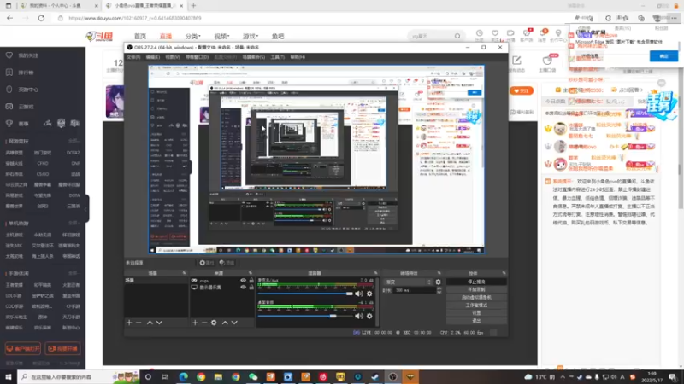Open 云游戏 in Douyu sidebar
This screenshot has width=684, height=384.
tap(26, 107)
